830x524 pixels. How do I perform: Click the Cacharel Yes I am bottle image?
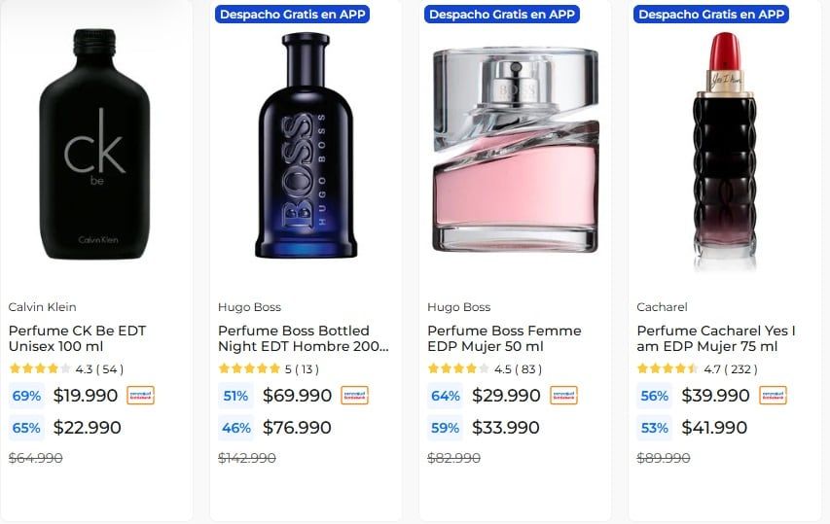[x=724, y=146]
